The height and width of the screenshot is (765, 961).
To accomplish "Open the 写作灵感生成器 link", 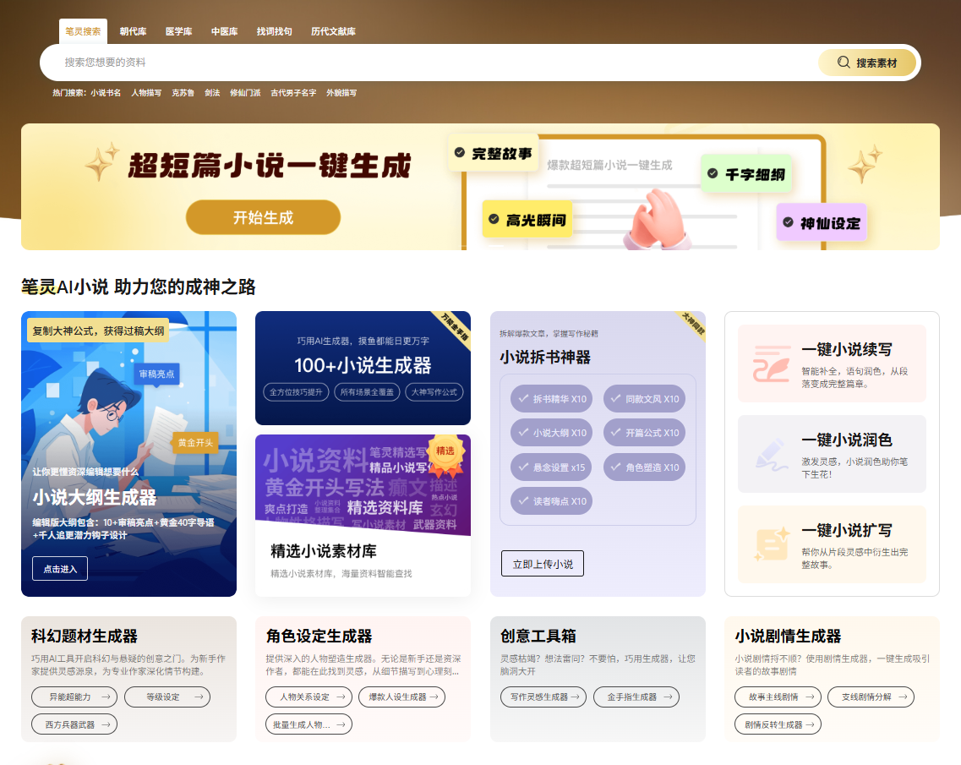I will coord(543,697).
